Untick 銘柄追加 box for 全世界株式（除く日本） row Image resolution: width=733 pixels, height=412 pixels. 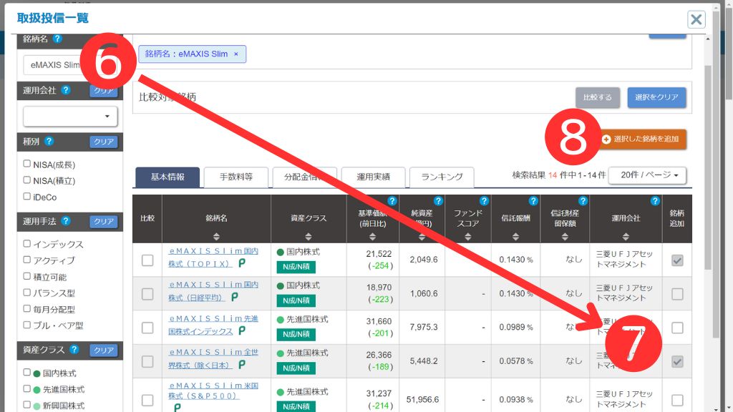(677, 361)
